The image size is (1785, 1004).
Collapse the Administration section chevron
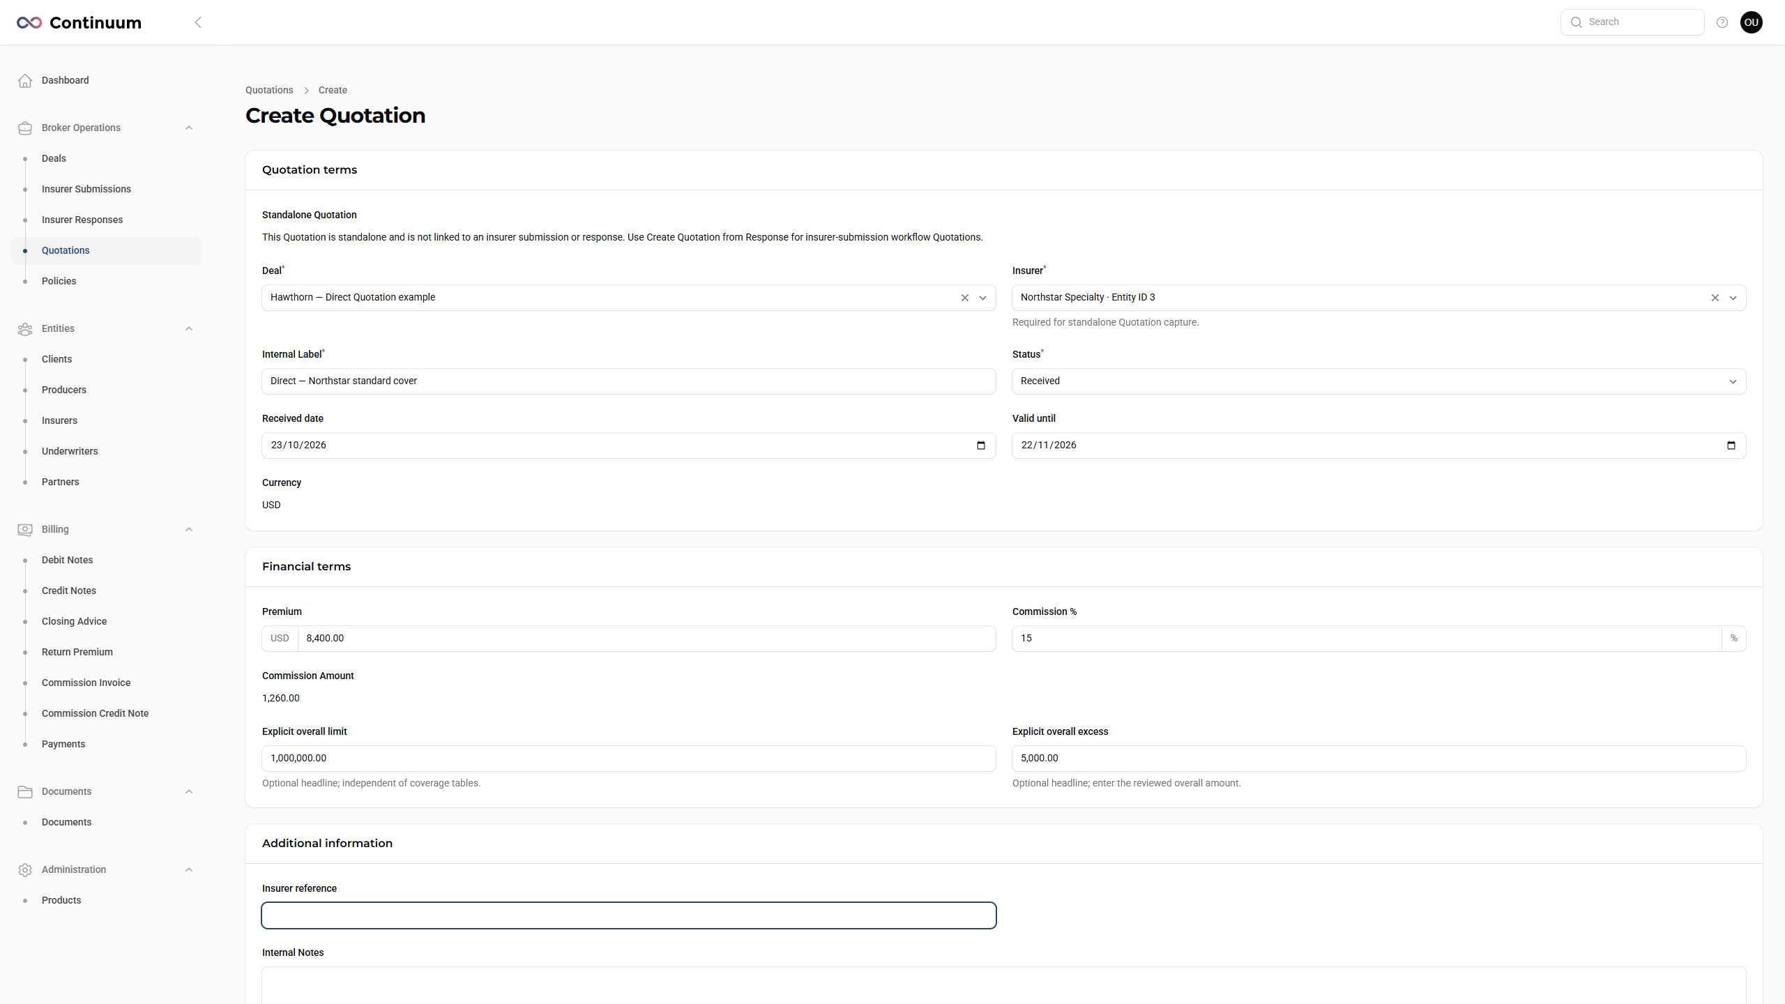(189, 869)
